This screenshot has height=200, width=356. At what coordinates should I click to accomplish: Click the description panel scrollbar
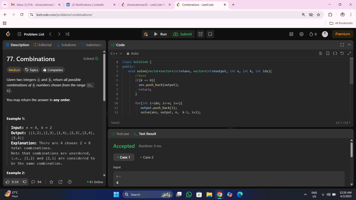104,78
